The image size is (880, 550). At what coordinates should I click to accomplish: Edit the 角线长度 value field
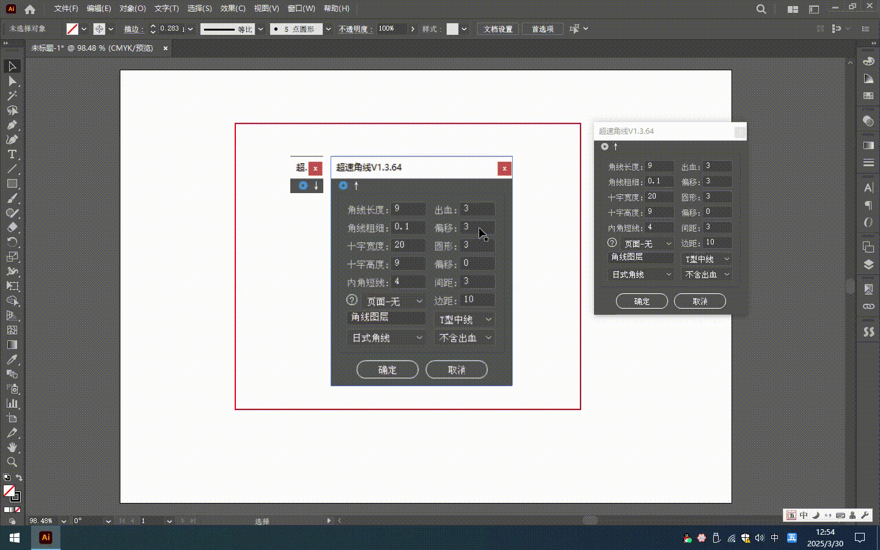click(x=407, y=208)
